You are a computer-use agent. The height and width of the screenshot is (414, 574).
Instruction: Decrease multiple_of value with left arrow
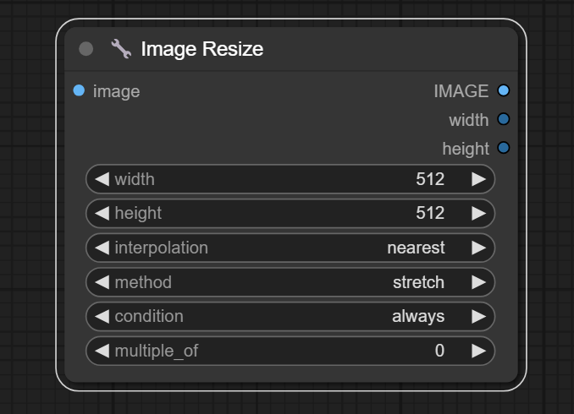click(102, 351)
